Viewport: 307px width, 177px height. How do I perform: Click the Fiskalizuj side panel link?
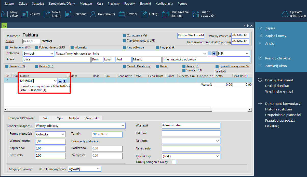coord(272,126)
